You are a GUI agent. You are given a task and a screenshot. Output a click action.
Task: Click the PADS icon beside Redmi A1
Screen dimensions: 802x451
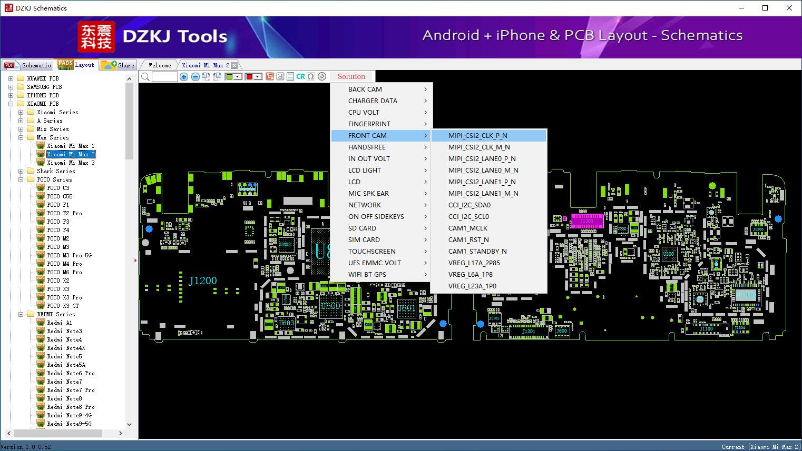[x=41, y=323]
